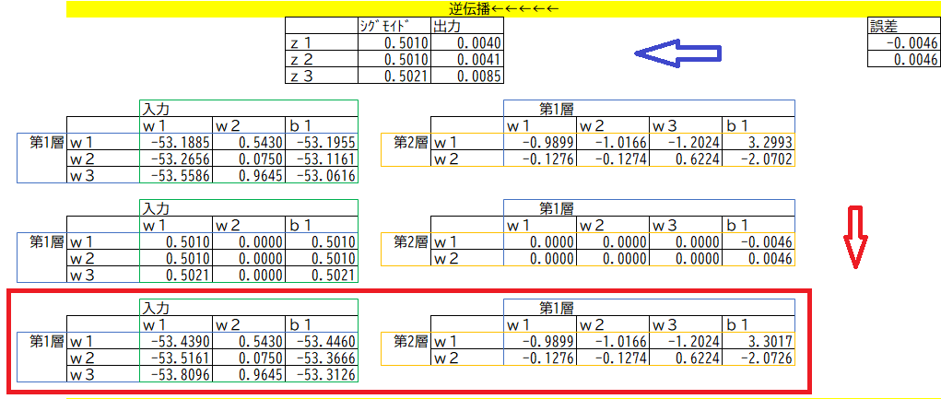Select the z 2 row label cell
The width and height of the screenshot is (941, 399).
point(321,59)
